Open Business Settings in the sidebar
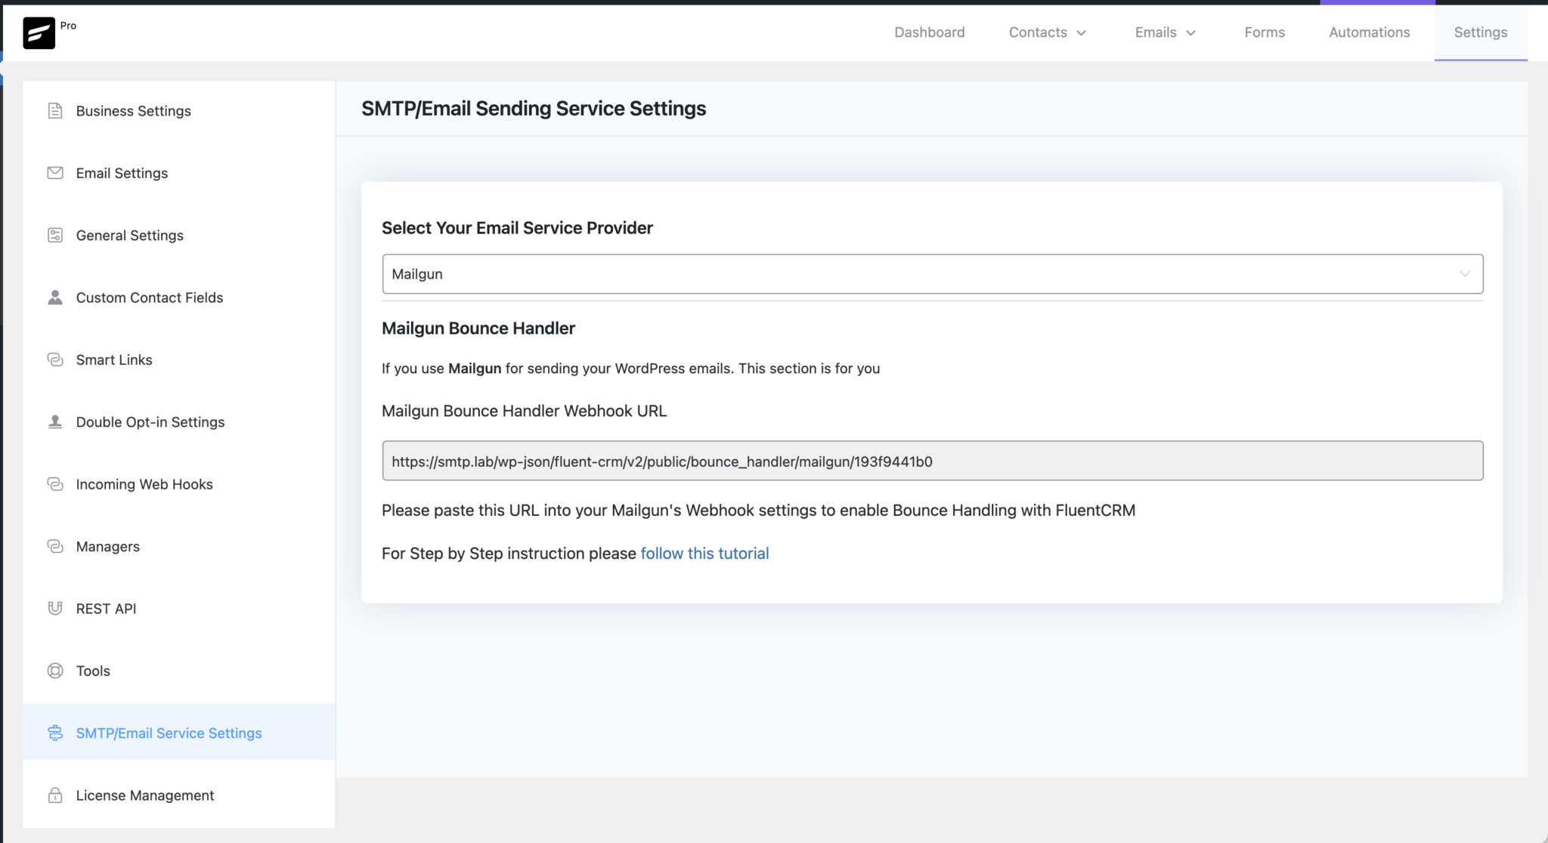The height and width of the screenshot is (843, 1548). 179,111
